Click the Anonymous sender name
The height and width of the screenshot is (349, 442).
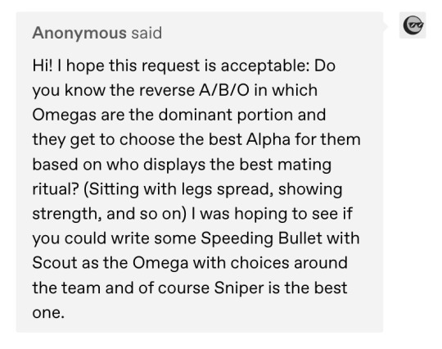pyautogui.click(x=79, y=33)
